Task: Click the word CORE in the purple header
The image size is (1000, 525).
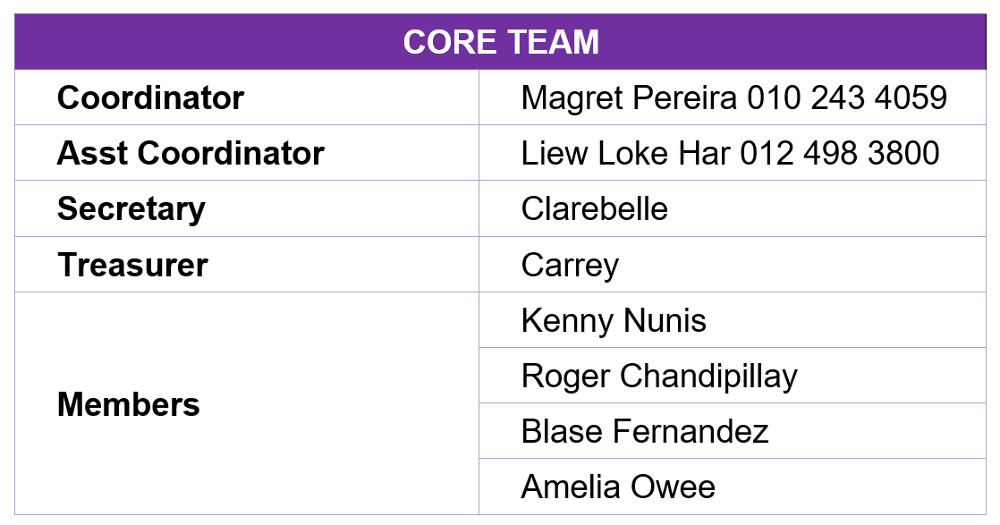Action: [445, 42]
